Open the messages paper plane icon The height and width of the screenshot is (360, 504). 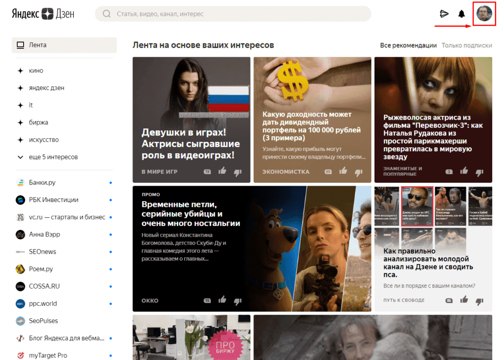click(x=444, y=14)
